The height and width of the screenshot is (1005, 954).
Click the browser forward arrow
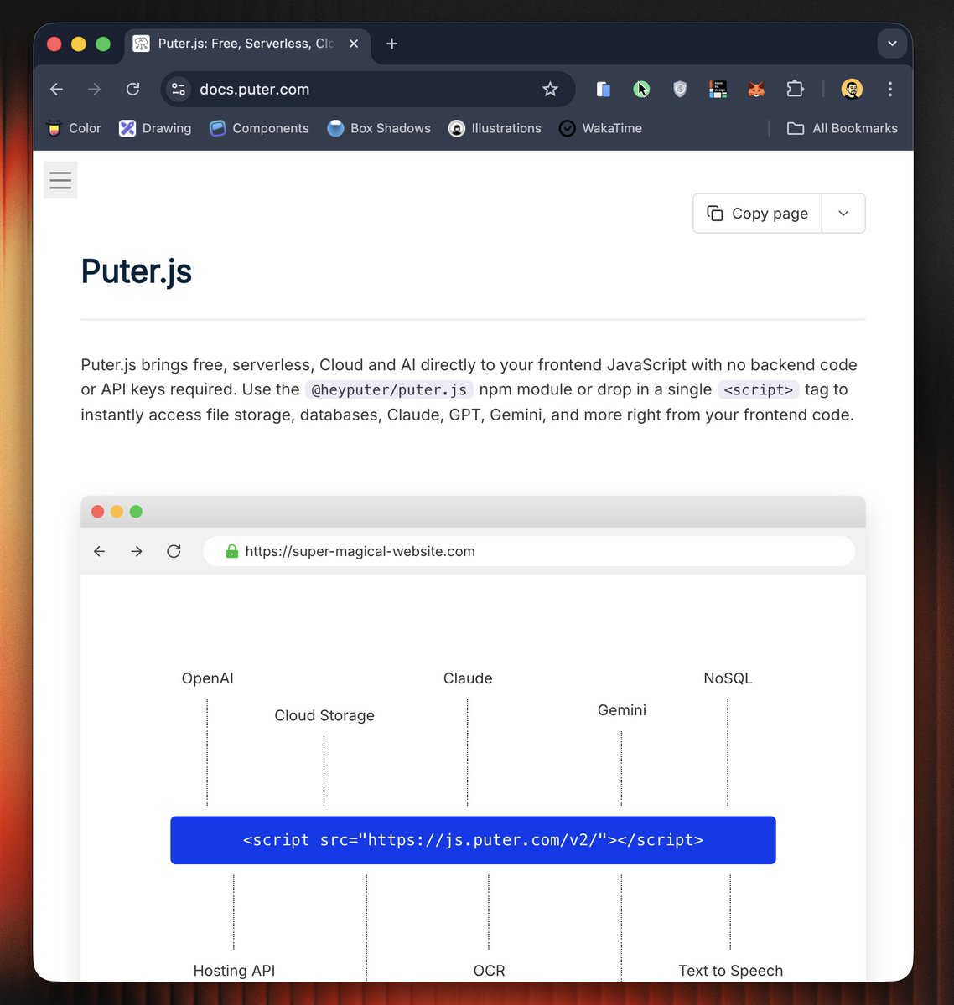tap(94, 89)
